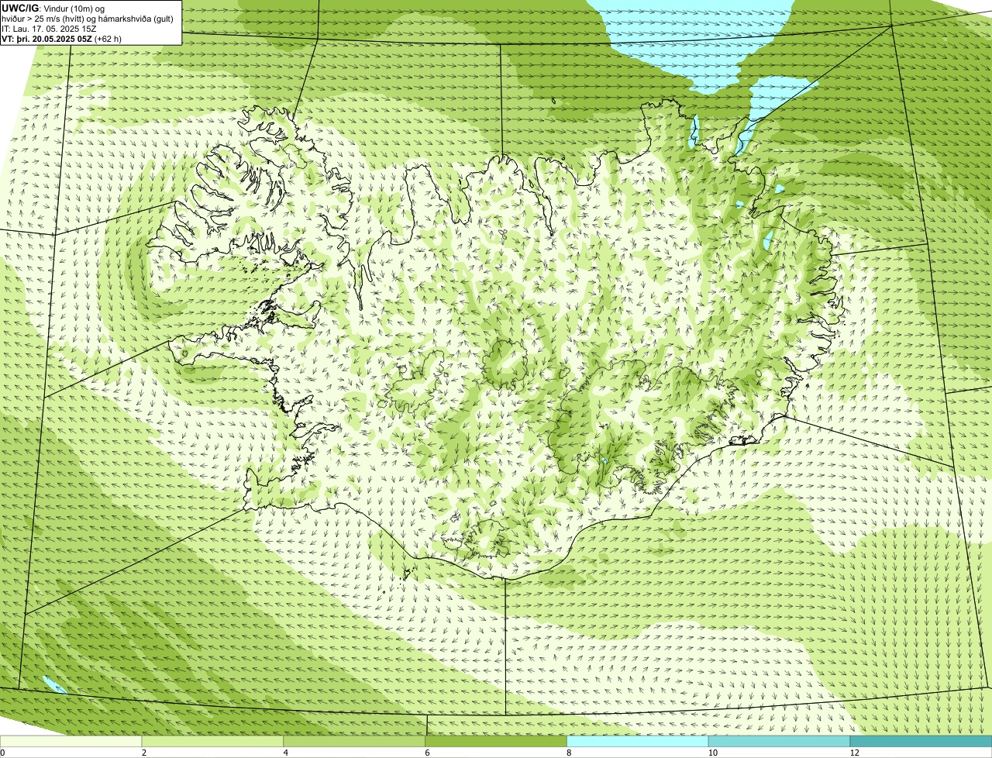992x758 pixels.
Task: Click the legend scale label "8"
Action: 569,753
